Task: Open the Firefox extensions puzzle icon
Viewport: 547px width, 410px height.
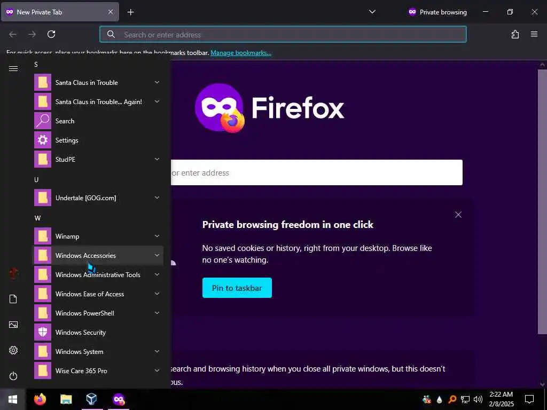Action: click(x=515, y=34)
